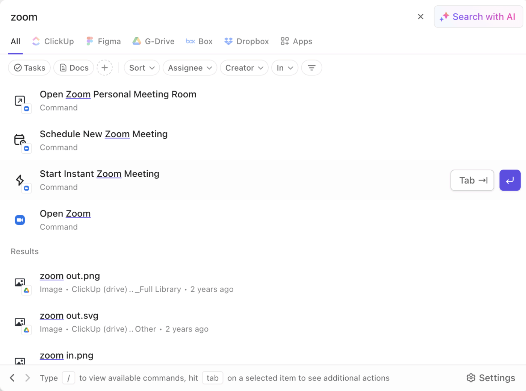The height and width of the screenshot is (391, 526).
Task: Click the calendar icon for Schedule New Zoom Meeting
Action: 20,139
